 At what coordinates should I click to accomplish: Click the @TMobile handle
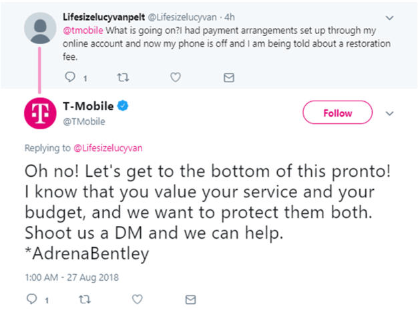pyautogui.click(x=84, y=121)
